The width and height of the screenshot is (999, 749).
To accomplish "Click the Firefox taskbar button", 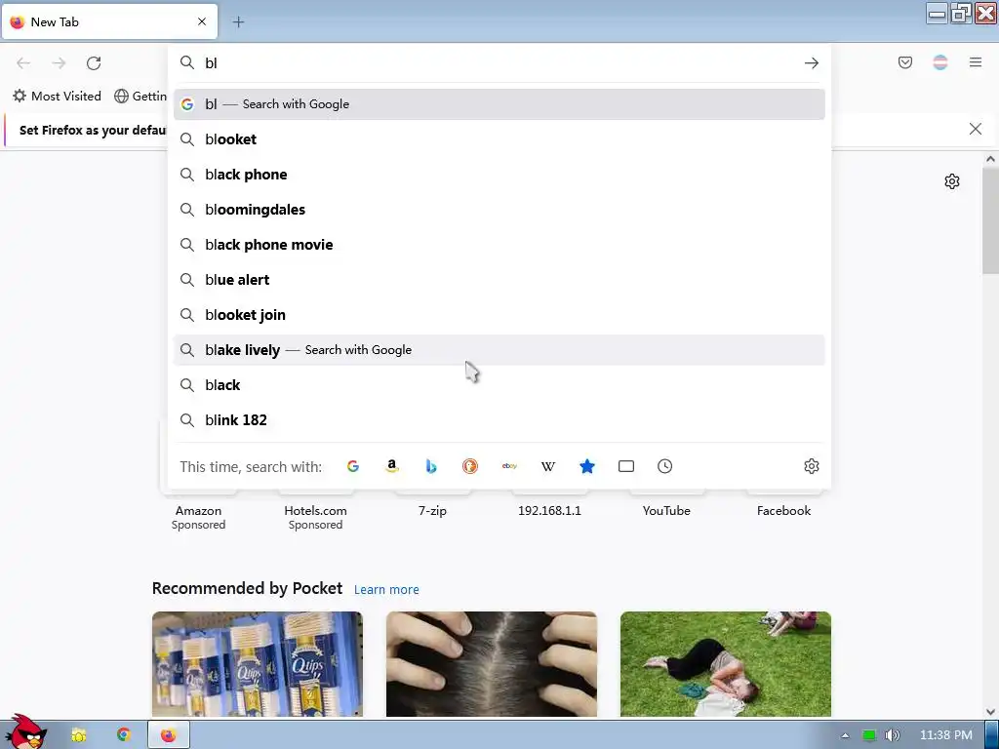I will click(168, 735).
